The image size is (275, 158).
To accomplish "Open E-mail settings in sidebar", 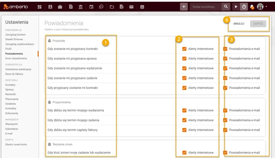I will click(9, 134).
